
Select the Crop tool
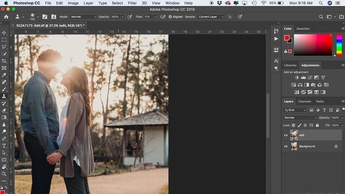coord(4,61)
